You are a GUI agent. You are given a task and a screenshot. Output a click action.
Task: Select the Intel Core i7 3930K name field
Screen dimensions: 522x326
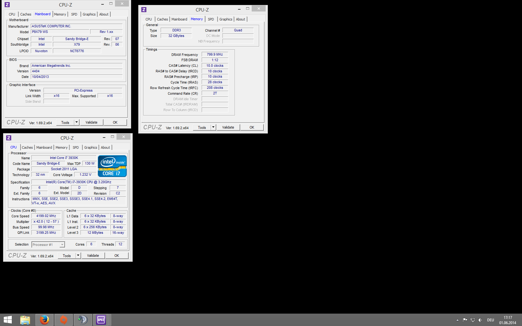tap(64, 158)
